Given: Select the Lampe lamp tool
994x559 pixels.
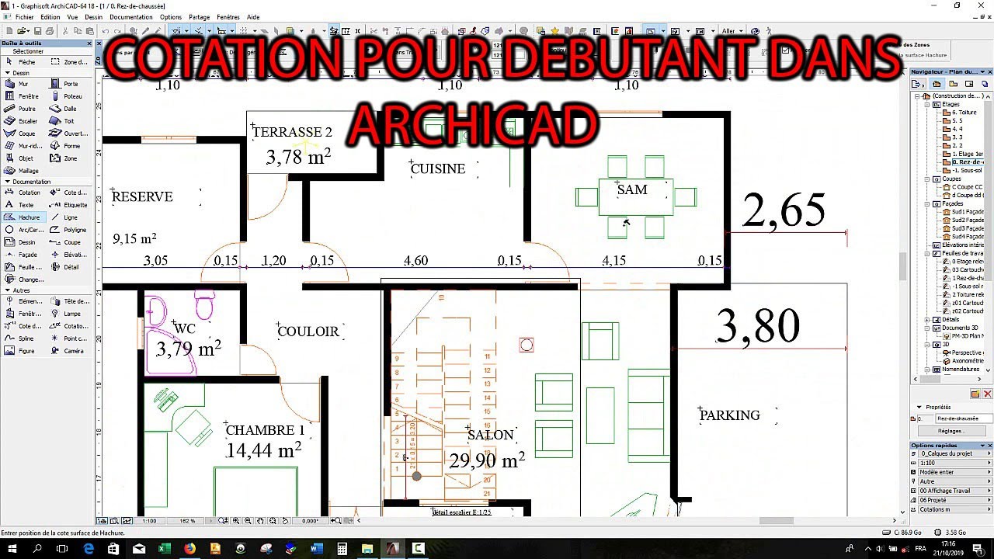Looking at the screenshot, I should point(71,314).
